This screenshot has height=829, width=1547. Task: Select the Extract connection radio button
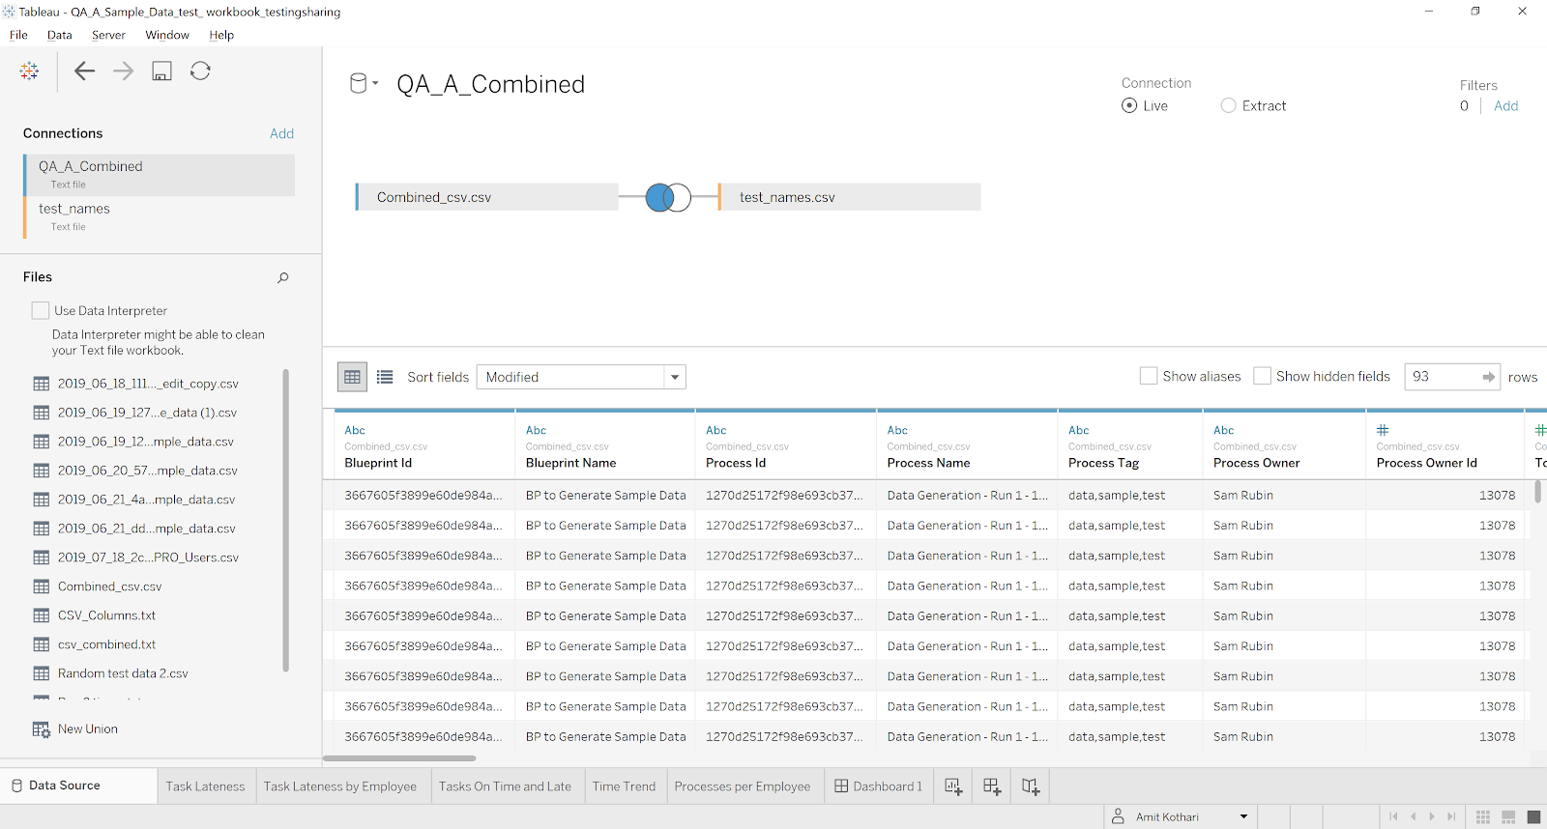tap(1228, 105)
